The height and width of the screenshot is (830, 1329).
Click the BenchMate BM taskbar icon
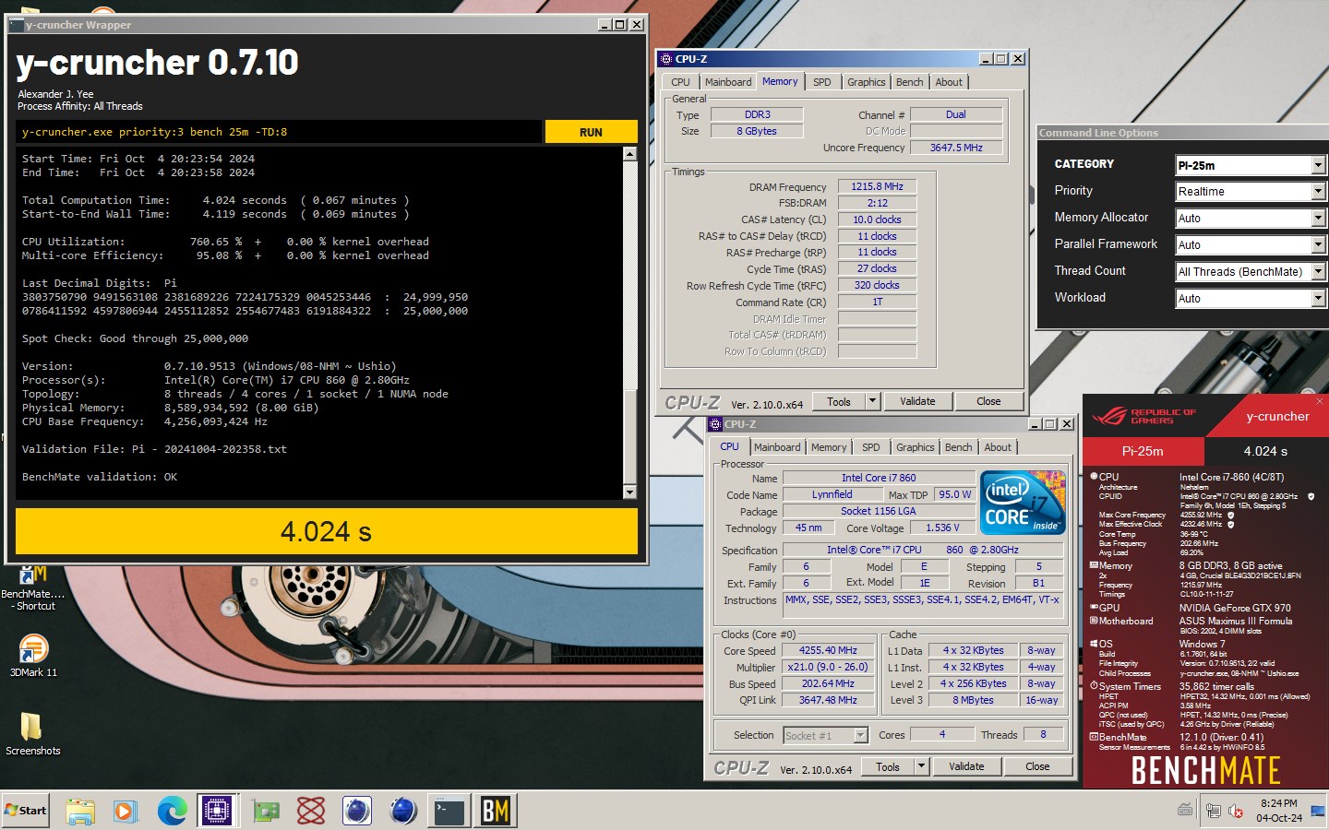(496, 811)
